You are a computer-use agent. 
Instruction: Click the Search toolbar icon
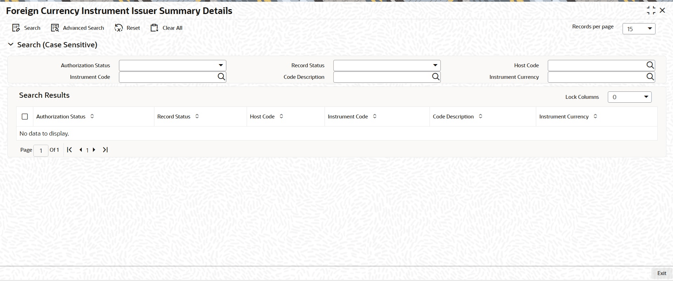(16, 28)
